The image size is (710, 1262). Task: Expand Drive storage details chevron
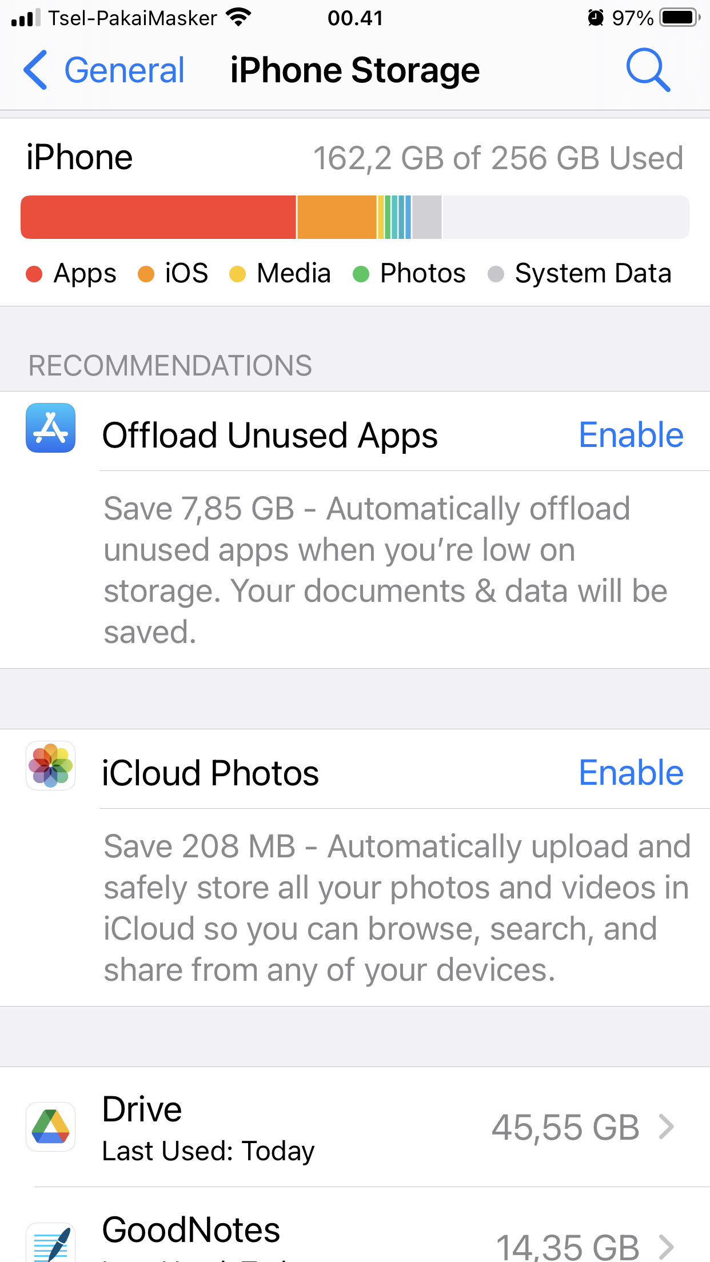click(667, 1127)
